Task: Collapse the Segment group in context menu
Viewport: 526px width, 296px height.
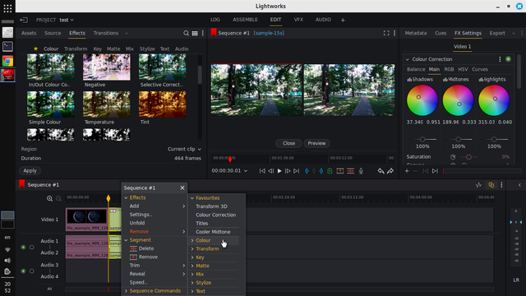Action: 126,240
